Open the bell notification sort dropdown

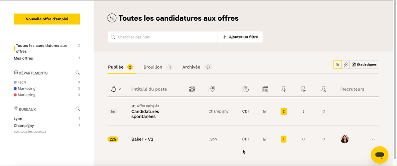(x=116, y=89)
